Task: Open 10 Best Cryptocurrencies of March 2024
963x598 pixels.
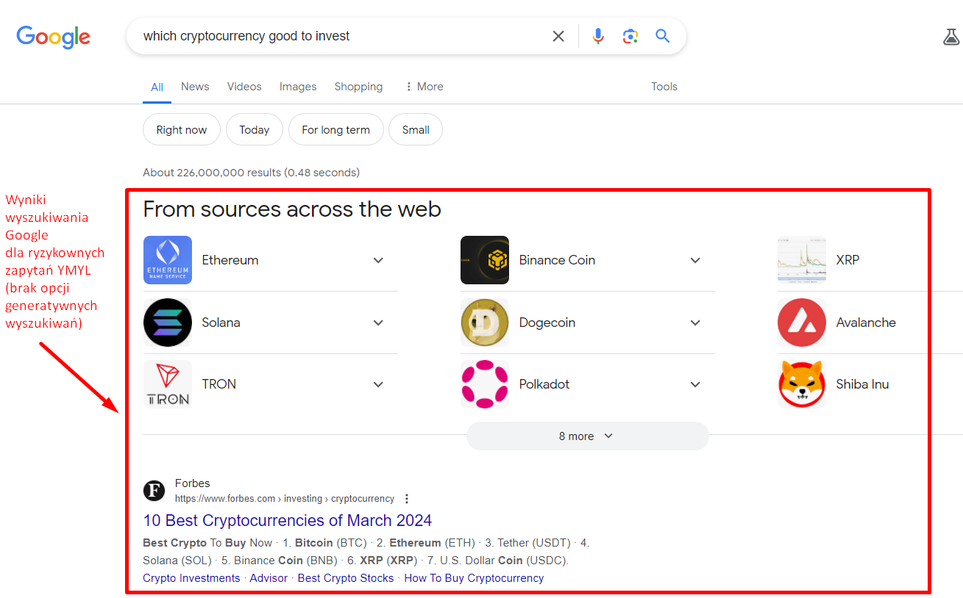Action: tap(288, 521)
